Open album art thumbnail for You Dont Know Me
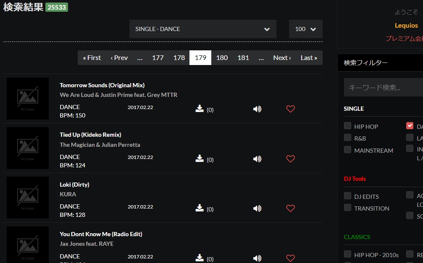The width and height of the screenshot is (423, 263). click(28, 245)
